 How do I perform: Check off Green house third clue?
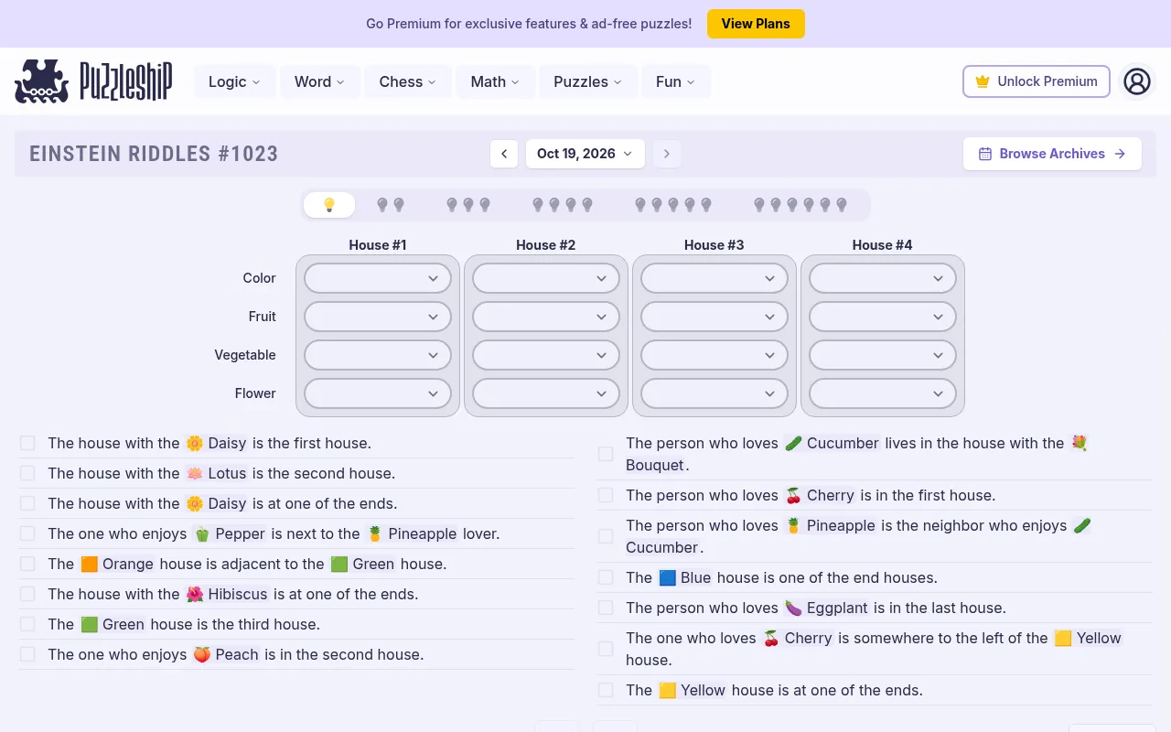(27, 624)
